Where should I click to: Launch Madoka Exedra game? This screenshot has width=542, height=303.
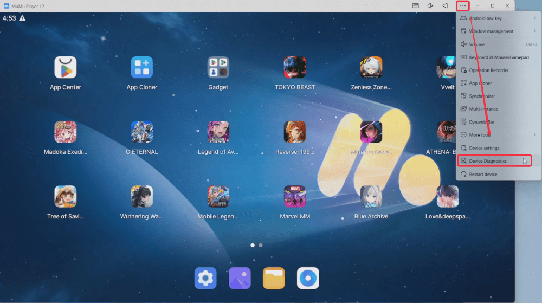(x=66, y=132)
